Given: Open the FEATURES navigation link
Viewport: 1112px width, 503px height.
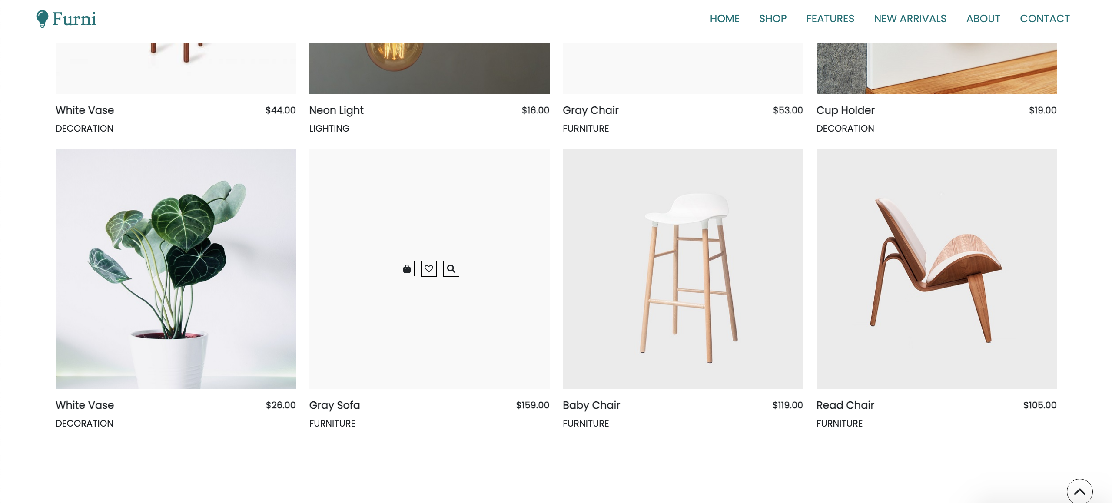Looking at the screenshot, I should click(x=830, y=19).
